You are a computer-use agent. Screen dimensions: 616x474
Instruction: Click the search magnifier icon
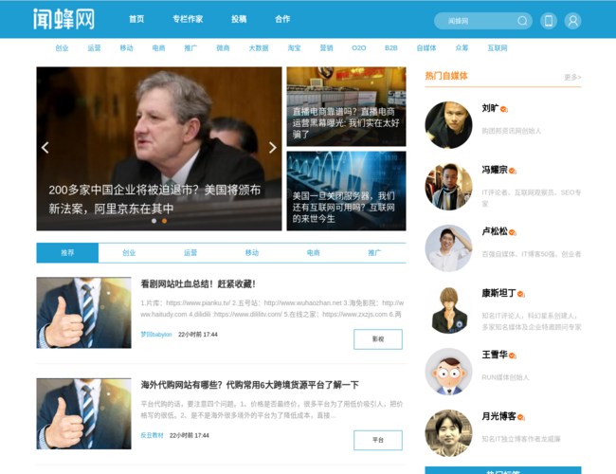point(522,21)
